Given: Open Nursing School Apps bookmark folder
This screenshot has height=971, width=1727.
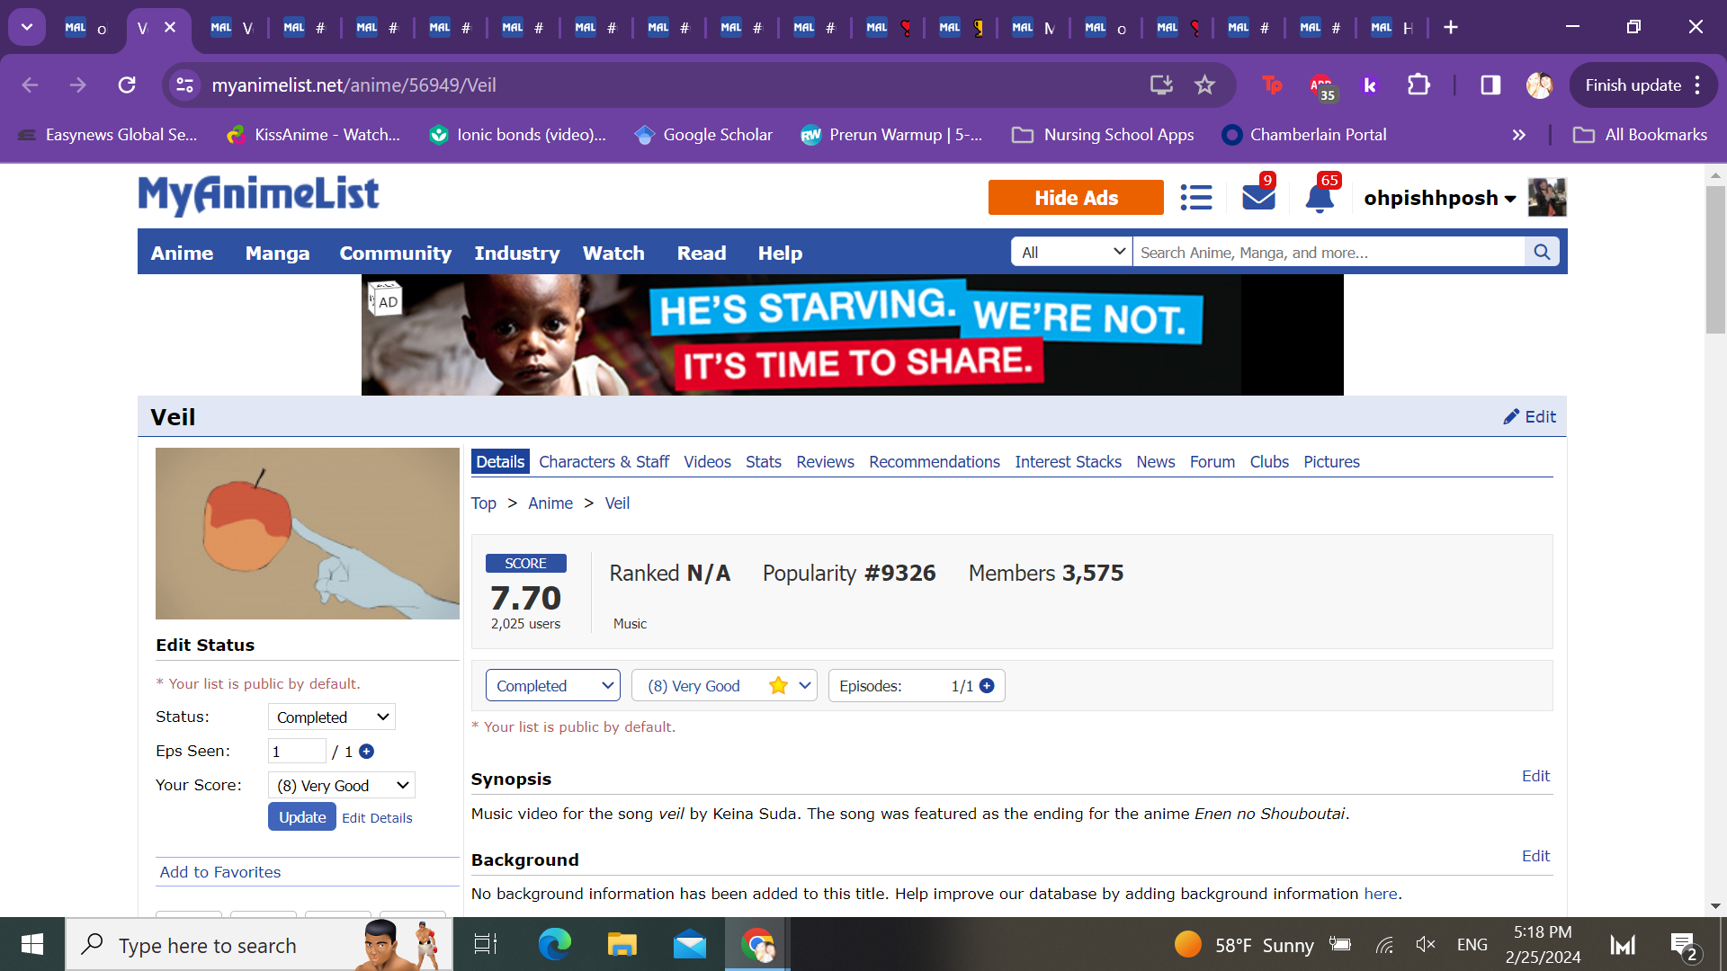Looking at the screenshot, I should pos(1104,135).
